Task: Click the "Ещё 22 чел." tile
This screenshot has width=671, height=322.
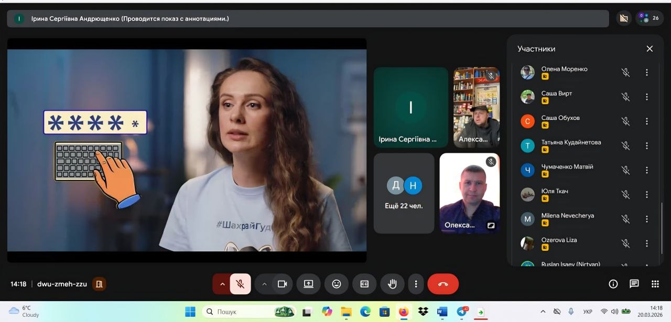Action: coord(404,193)
